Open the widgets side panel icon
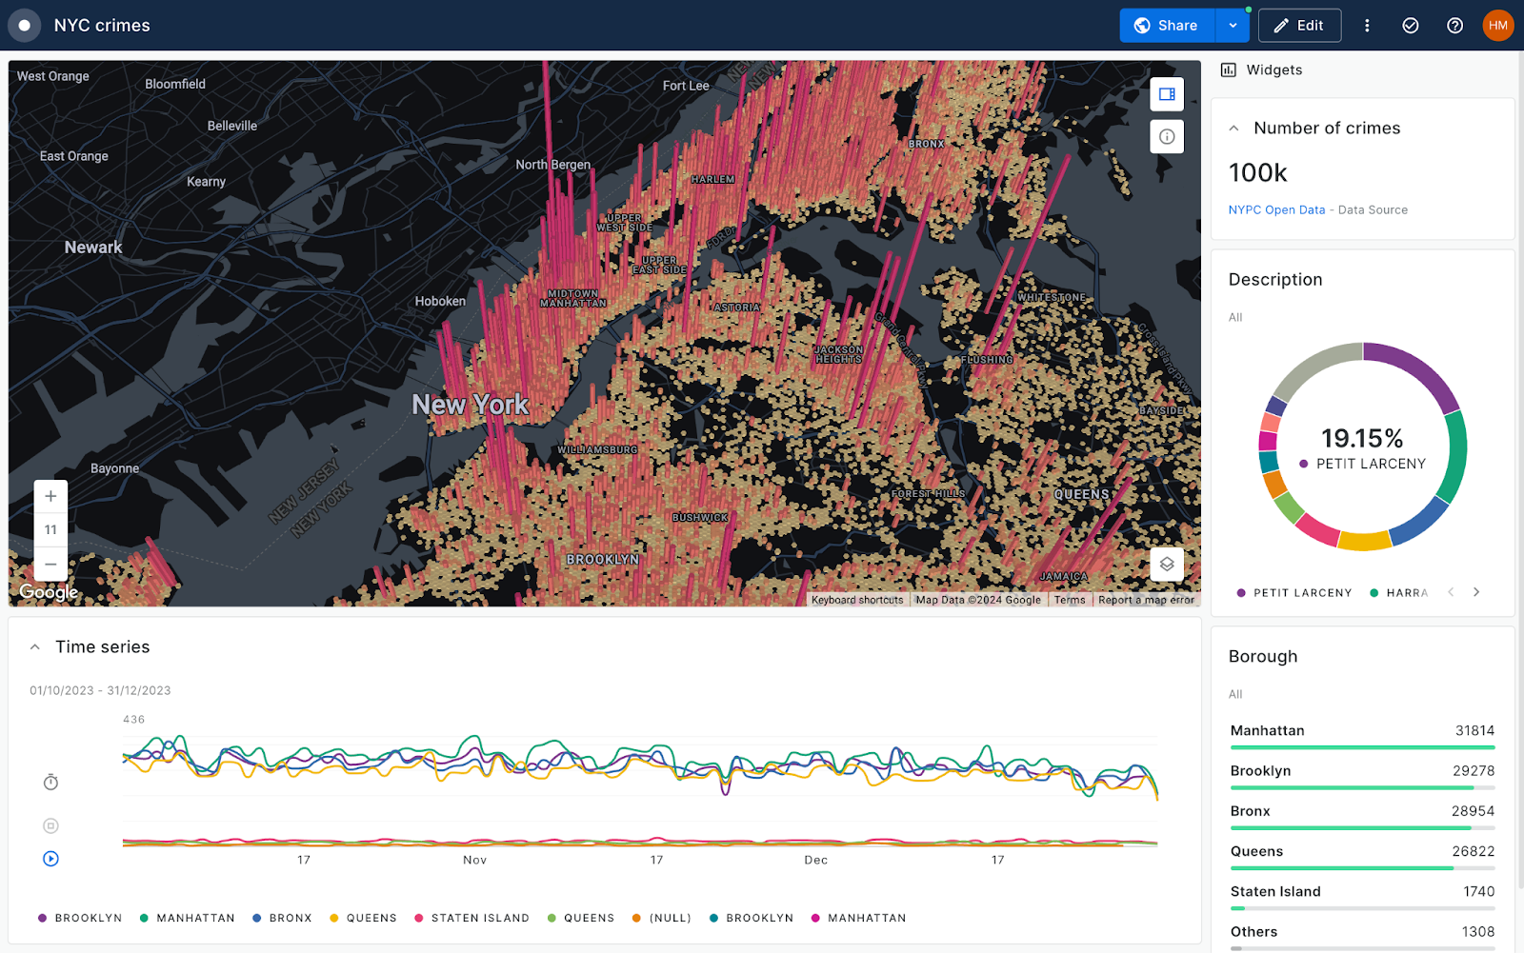 pos(1166,94)
